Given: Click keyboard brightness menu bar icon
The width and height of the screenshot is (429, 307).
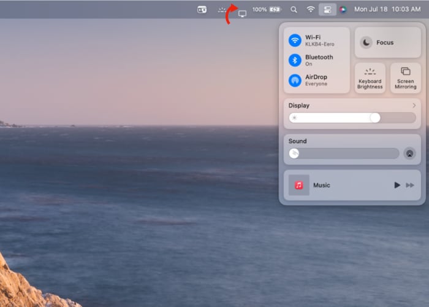Looking at the screenshot, I should (x=222, y=10).
